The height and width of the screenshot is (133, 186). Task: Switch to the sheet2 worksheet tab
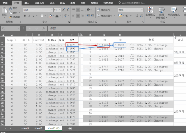(25, 128)
